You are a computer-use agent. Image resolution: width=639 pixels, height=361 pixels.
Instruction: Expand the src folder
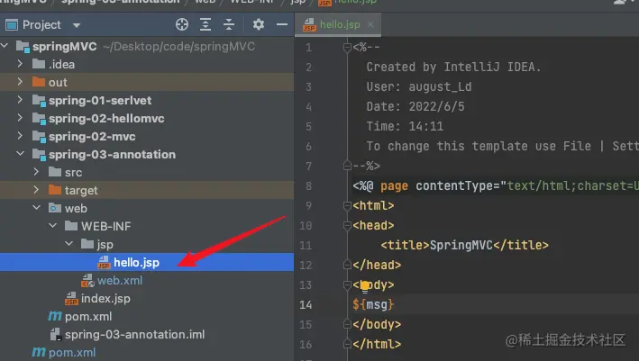(x=36, y=172)
